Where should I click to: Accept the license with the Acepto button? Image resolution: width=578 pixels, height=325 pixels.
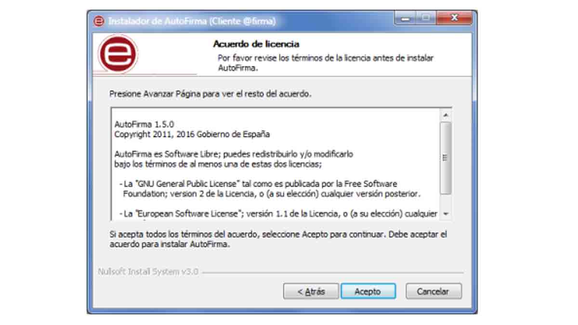(x=368, y=291)
